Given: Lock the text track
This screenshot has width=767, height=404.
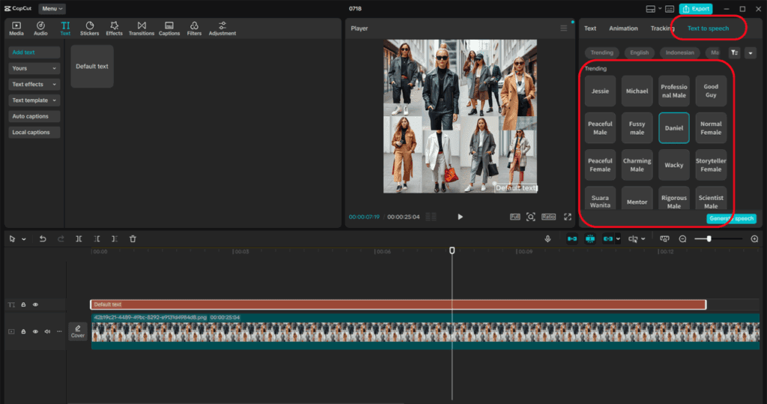Looking at the screenshot, I should pos(23,304).
